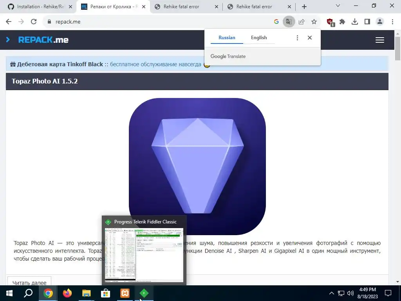Open translate popup options menu
The width and height of the screenshot is (401, 301).
[x=297, y=38]
